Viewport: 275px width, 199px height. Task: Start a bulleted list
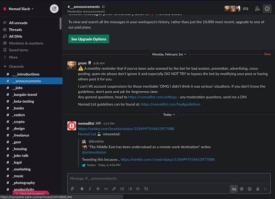click(130, 189)
